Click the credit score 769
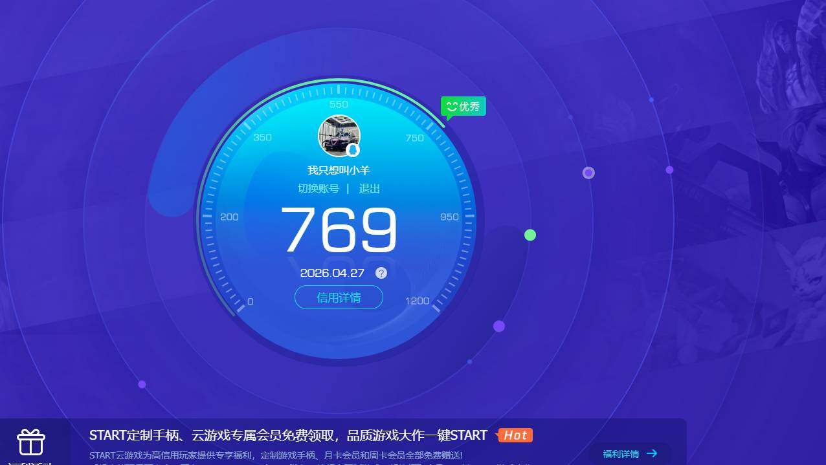 point(339,230)
